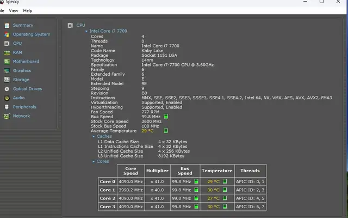Open Graphics via monitor icon

click(7, 71)
